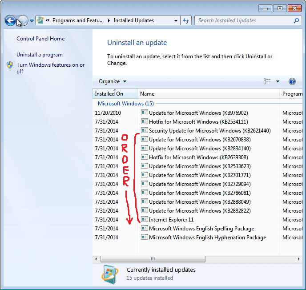The image size is (306, 290).
Task: Click the 11/20/2010 date cell
Action: 108,113
